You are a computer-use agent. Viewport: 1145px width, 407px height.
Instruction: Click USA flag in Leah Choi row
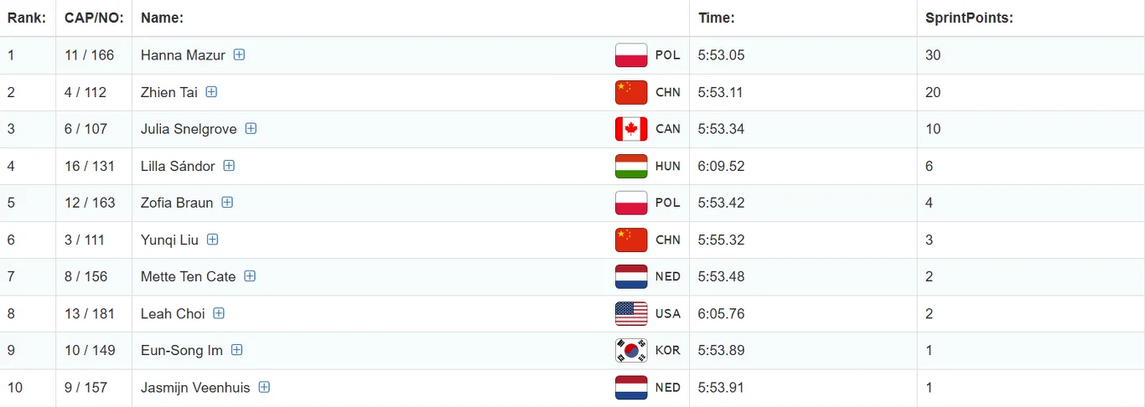pos(630,313)
